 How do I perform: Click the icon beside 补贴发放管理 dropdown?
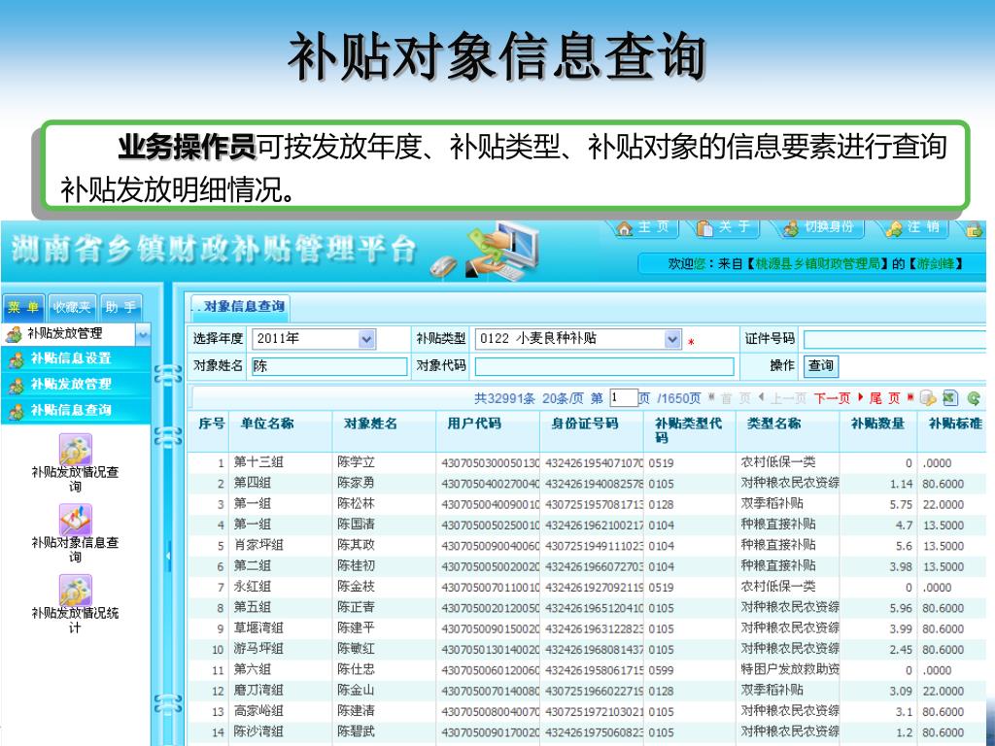(14, 334)
